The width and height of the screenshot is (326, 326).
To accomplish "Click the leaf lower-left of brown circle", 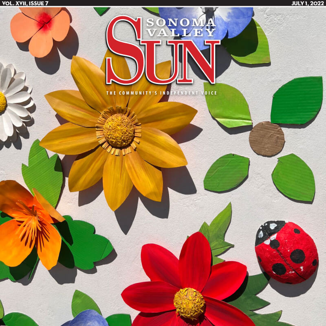I will pos(226,172).
